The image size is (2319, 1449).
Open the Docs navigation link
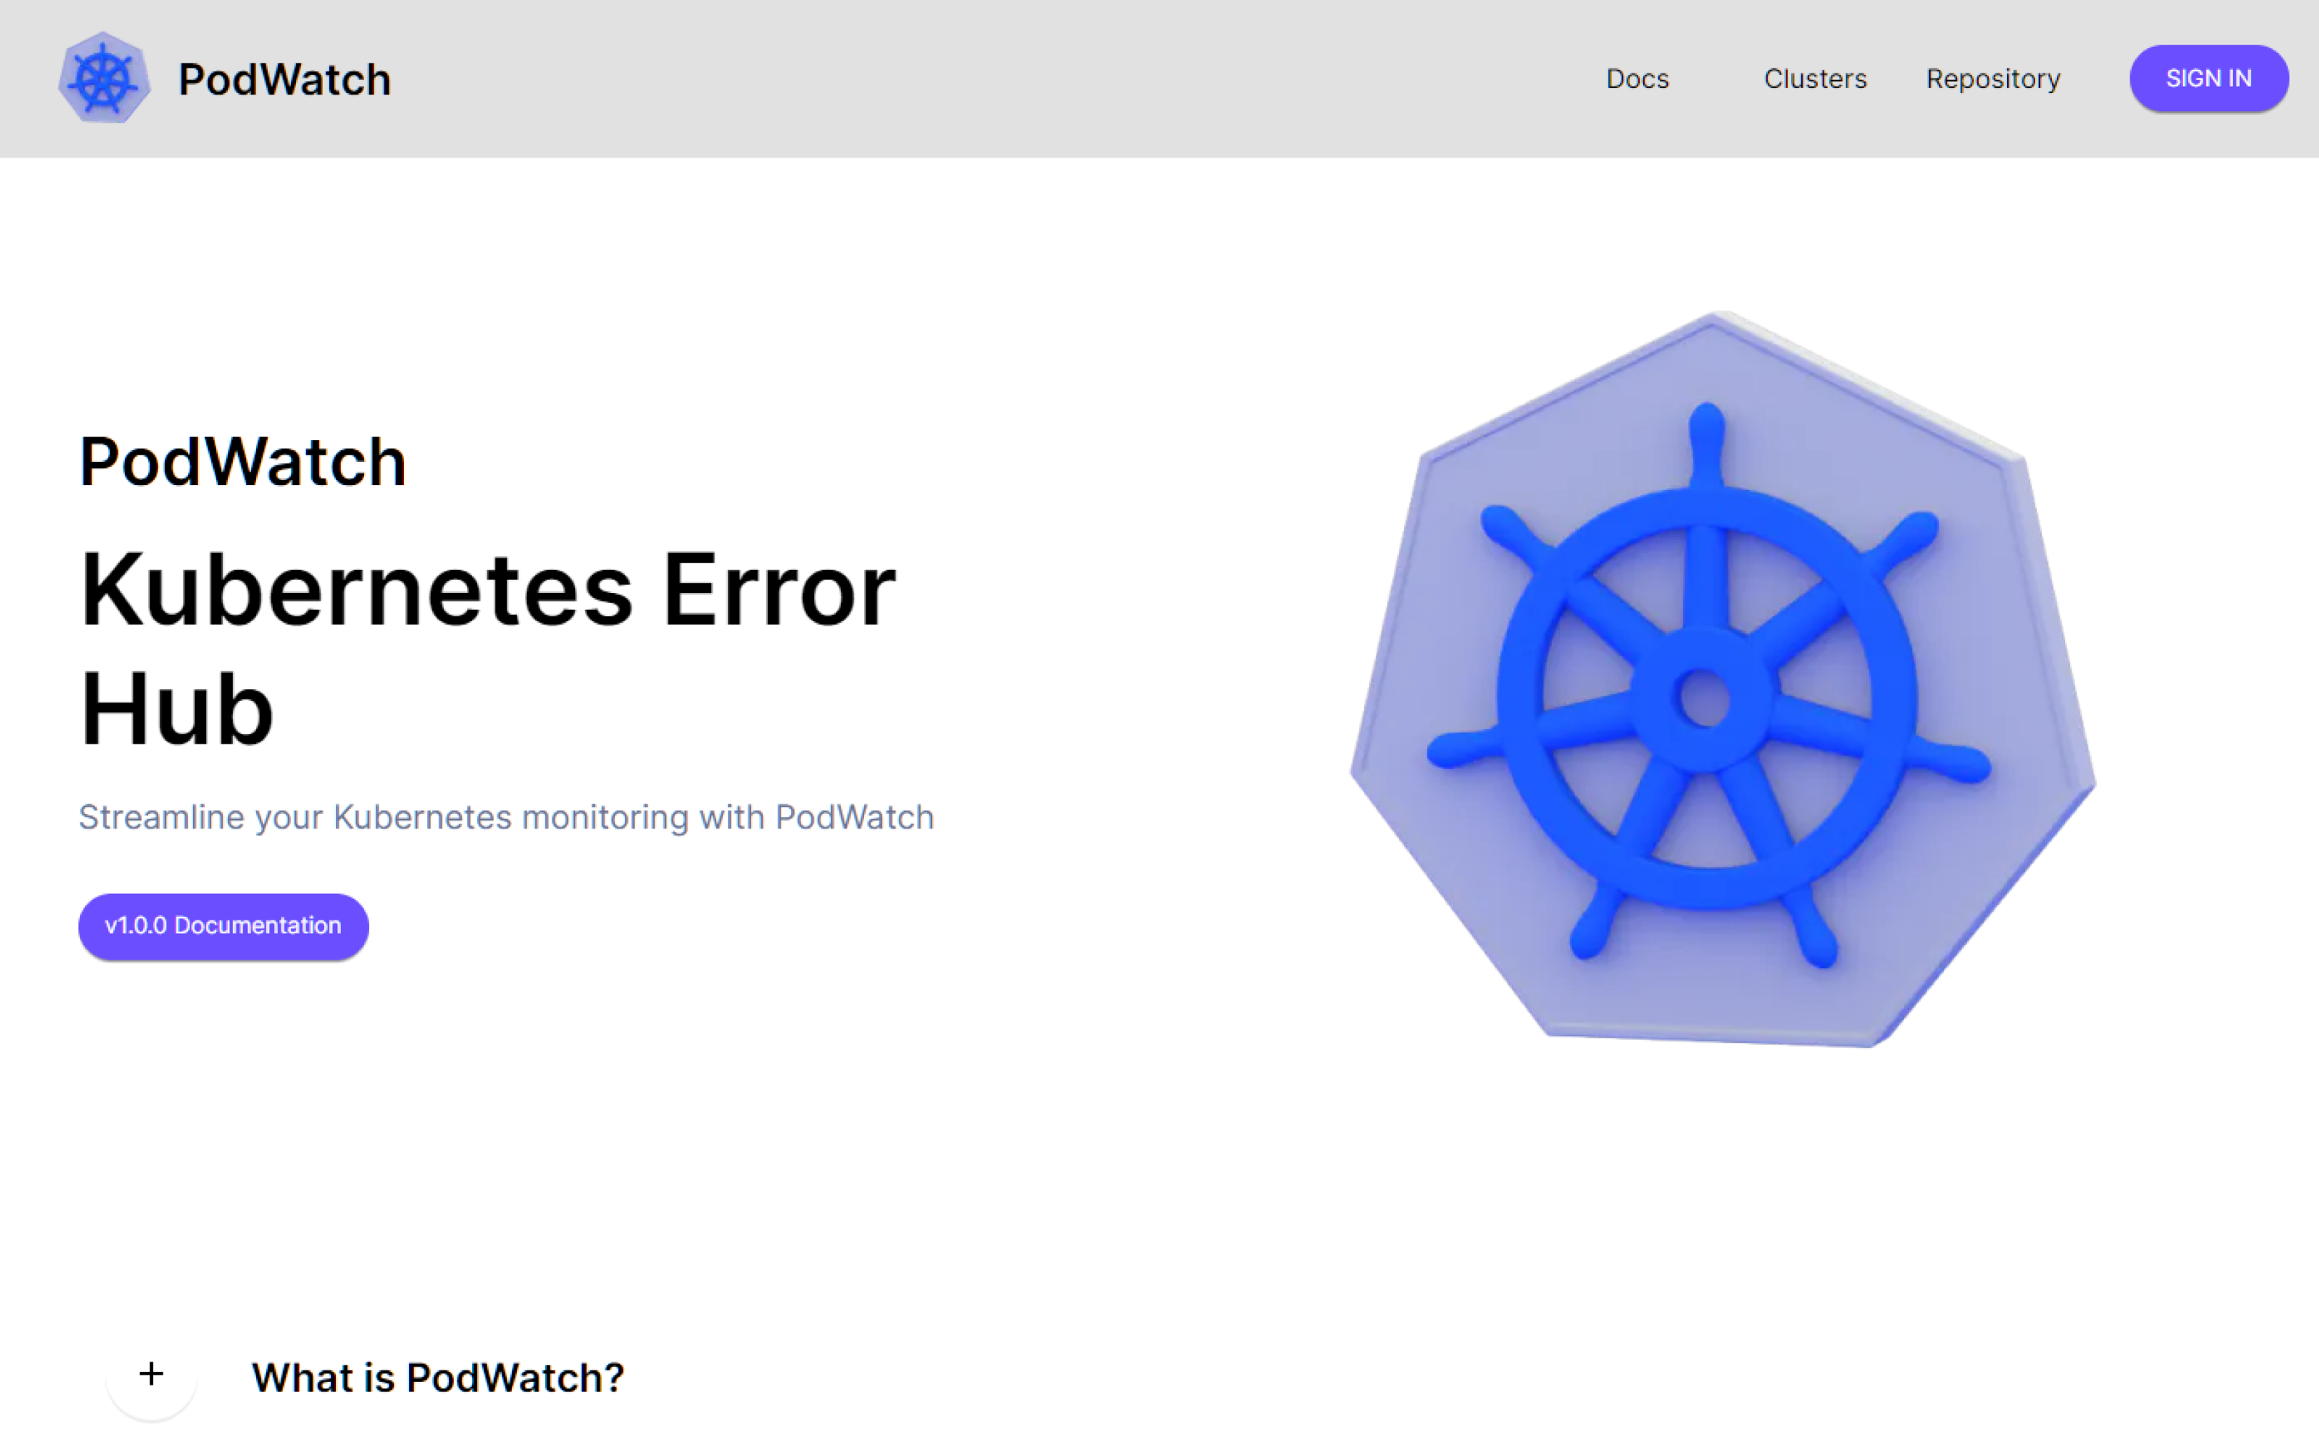[x=1637, y=78]
